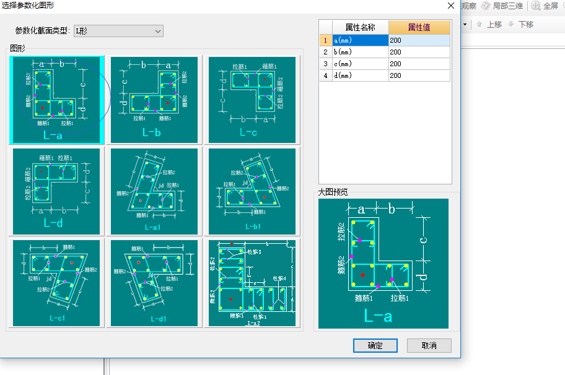
Task: Click 局部三维 icon in background toolbar
Action: pyautogui.click(x=486, y=6)
